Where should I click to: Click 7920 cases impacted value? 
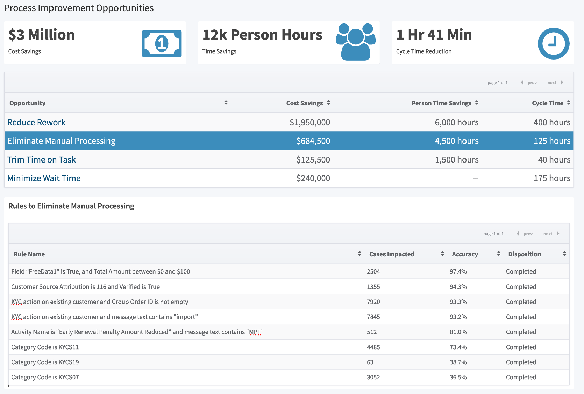coord(373,302)
